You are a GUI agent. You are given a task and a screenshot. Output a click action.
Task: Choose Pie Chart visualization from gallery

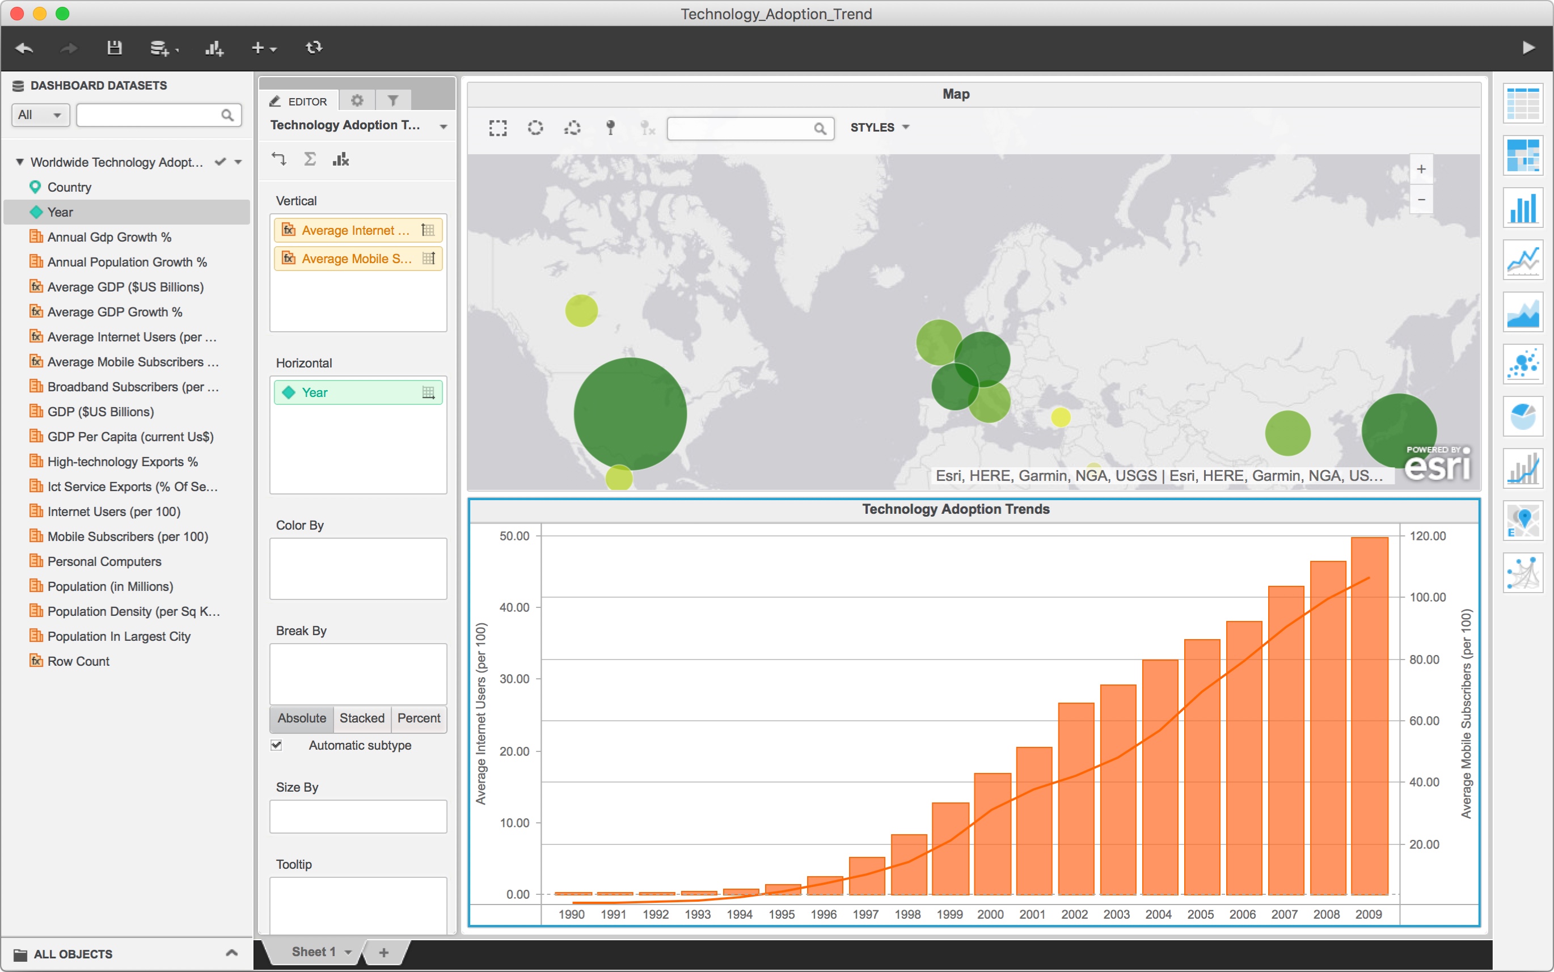click(1522, 416)
